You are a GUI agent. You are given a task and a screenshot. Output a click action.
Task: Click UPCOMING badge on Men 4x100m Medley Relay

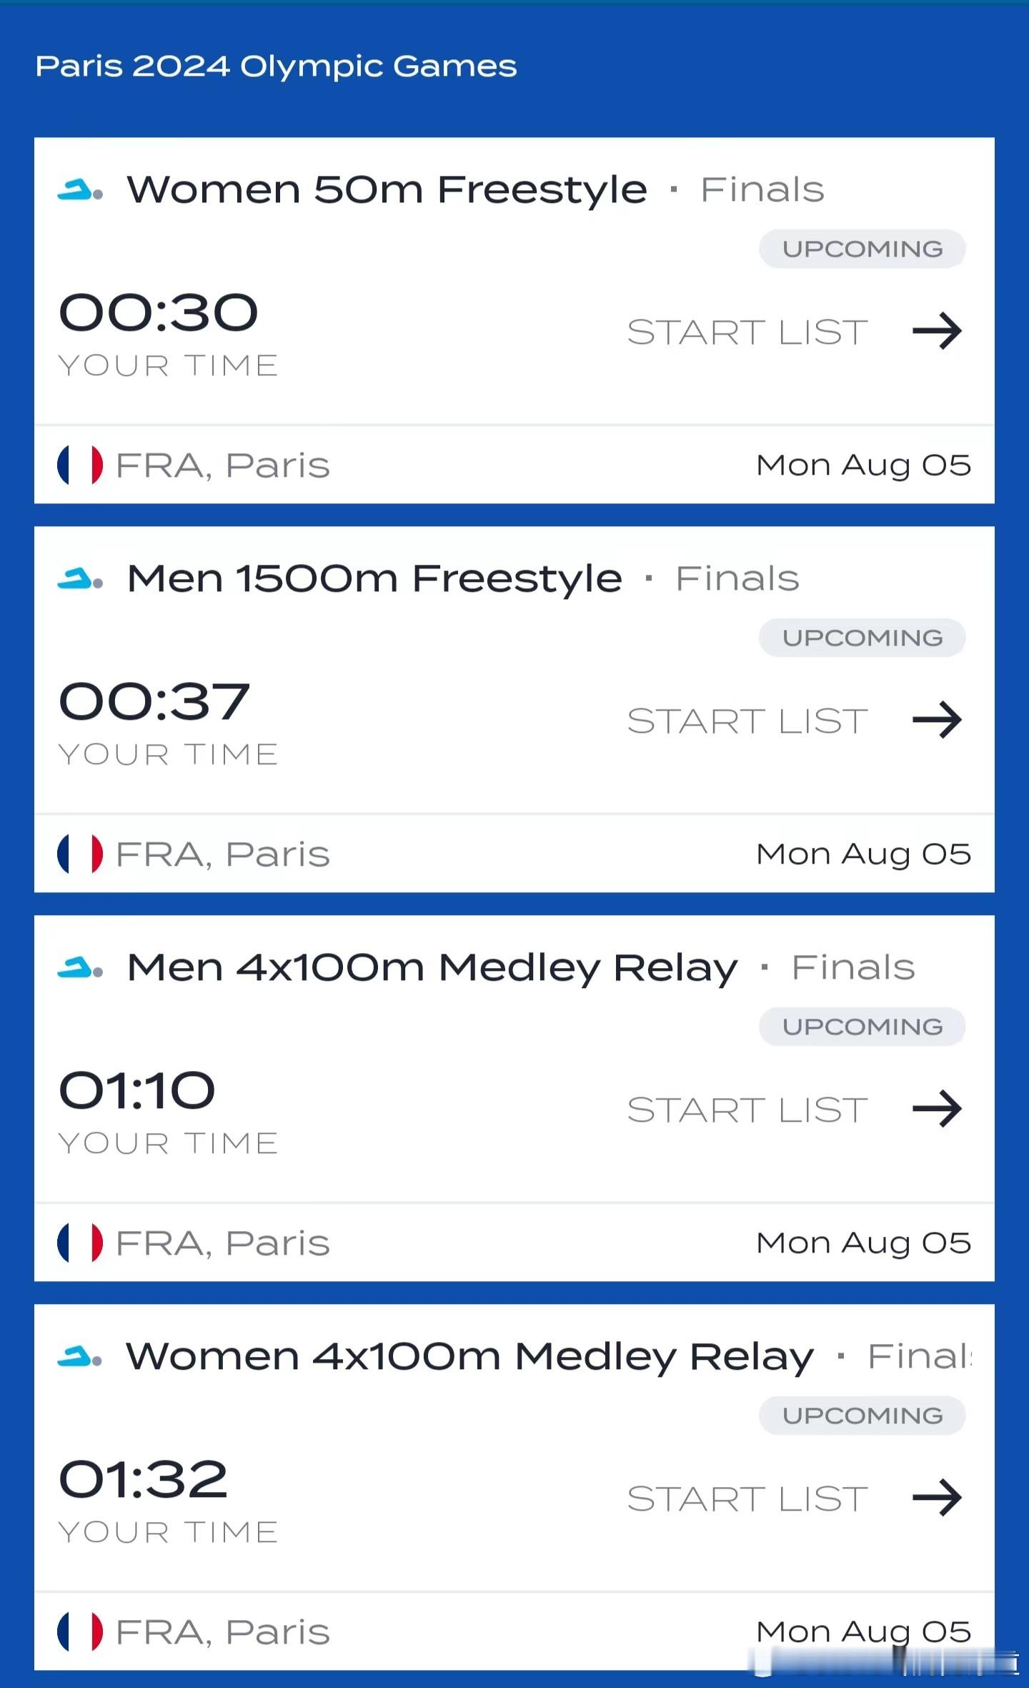point(863,1027)
